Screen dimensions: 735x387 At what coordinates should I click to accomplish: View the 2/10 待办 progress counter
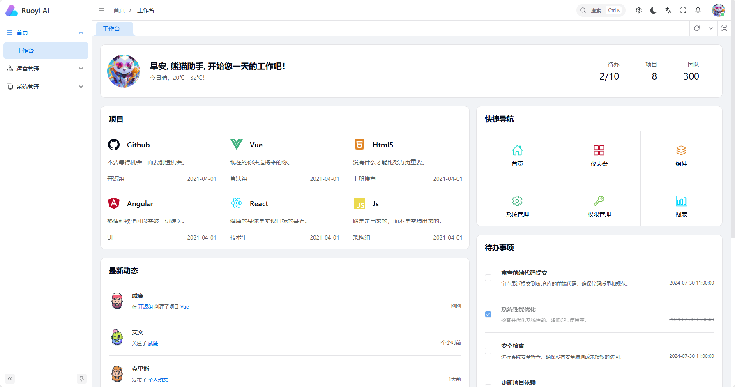[x=609, y=76]
